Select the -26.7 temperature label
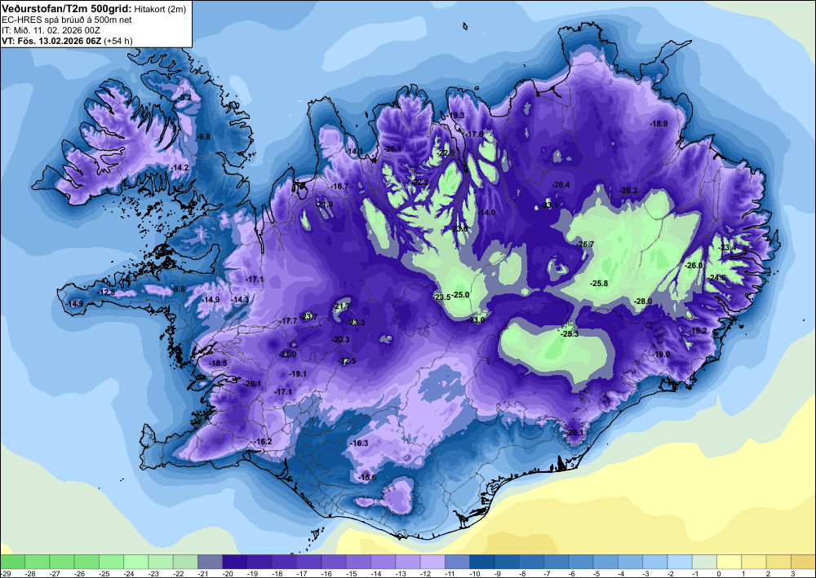Image resolution: width=816 pixels, height=578 pixels. [585, 245]
